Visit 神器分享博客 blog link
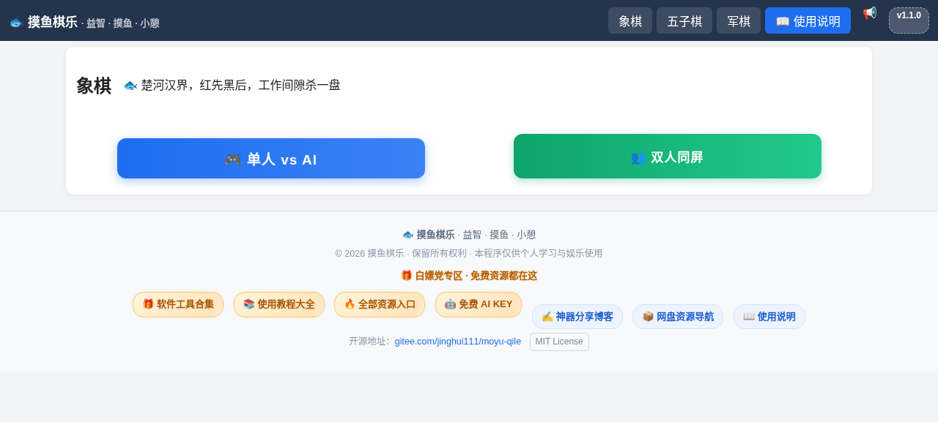Viewport: 938px width, 422px height. (577, 317)
